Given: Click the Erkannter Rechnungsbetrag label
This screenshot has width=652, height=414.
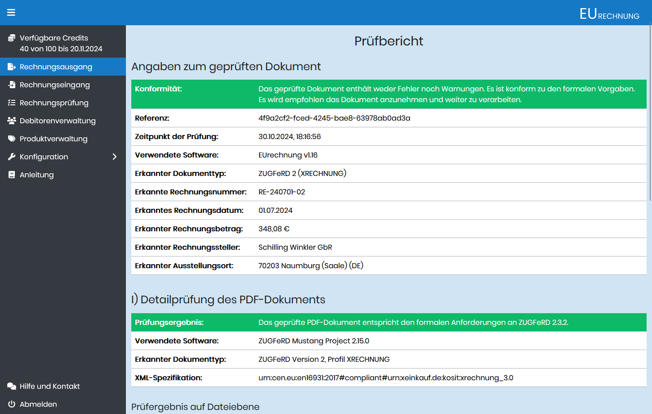Looking at the screenshot, I should [x=189, y=229].
